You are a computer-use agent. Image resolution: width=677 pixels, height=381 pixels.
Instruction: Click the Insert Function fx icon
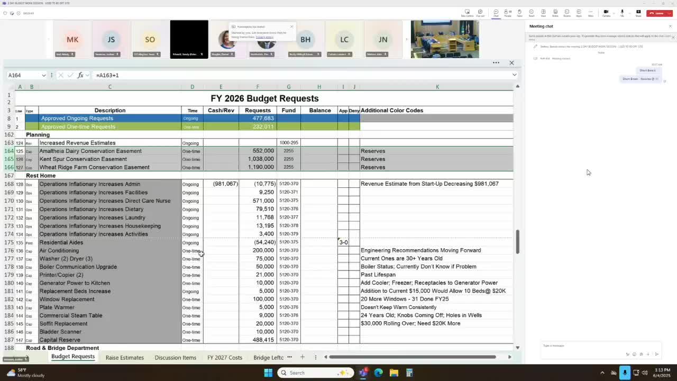tap(80, 75)
